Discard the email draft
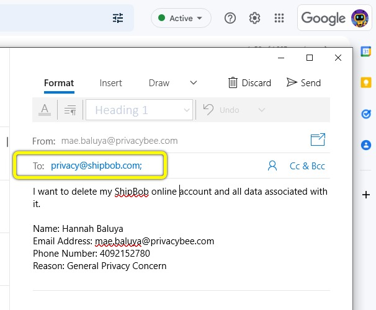Image resolution: width=376 pixels, height=310 pixels. click(249, 83)
